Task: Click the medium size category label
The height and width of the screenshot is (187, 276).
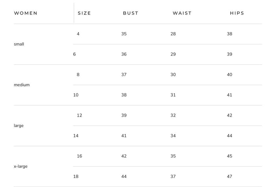Action: click(22, 85)
